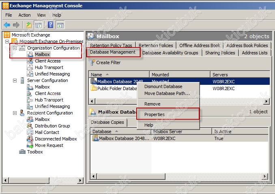Click the Mail Contact icon

[x=30, y=132]
